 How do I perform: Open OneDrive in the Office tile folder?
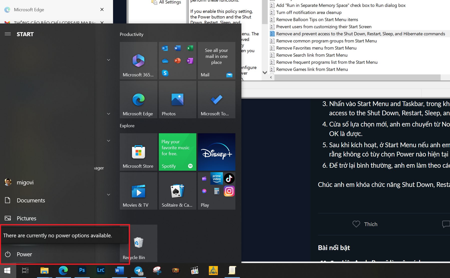tap(165, 61)
